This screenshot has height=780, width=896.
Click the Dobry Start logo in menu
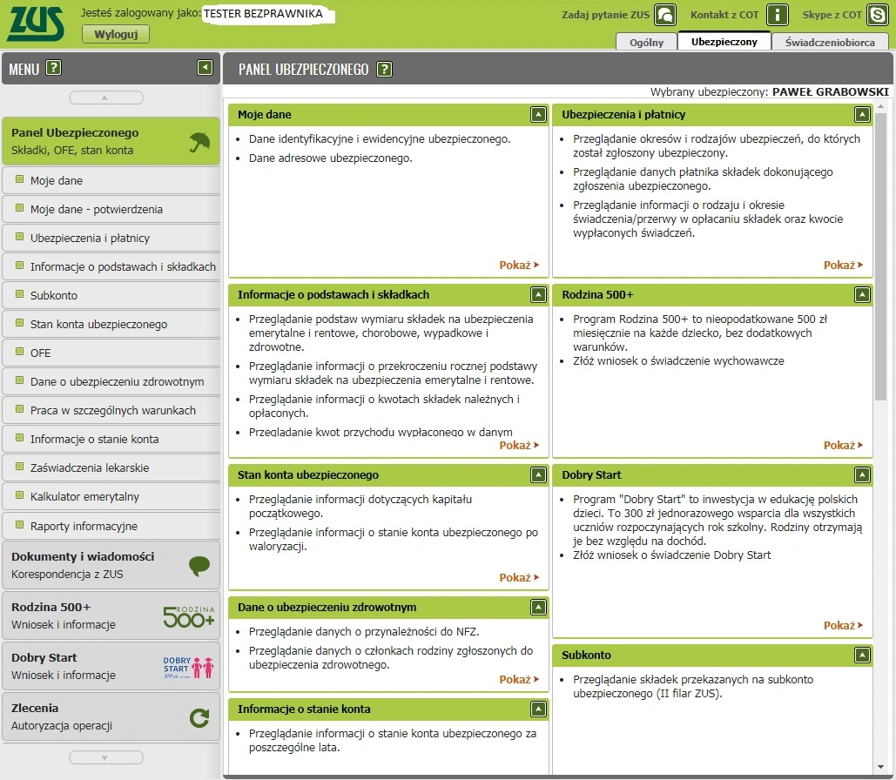tap(189, 668)
